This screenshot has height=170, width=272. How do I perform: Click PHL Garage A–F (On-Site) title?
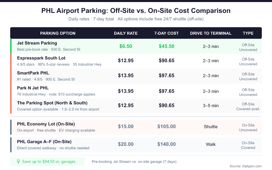[44, 141]
